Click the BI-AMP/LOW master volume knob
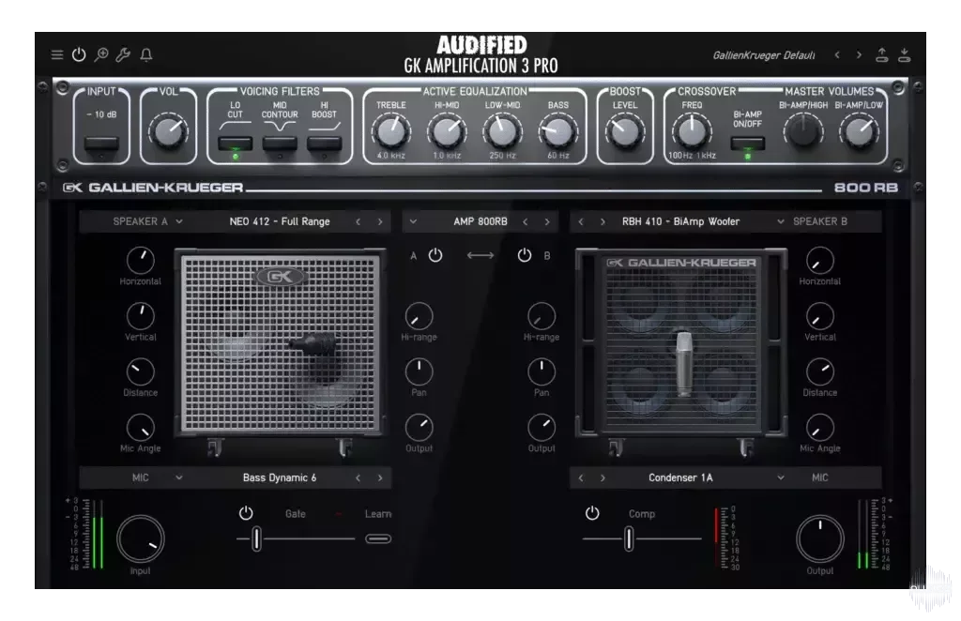The width and height of the screenshot is (961, 621). pos(860,131)
